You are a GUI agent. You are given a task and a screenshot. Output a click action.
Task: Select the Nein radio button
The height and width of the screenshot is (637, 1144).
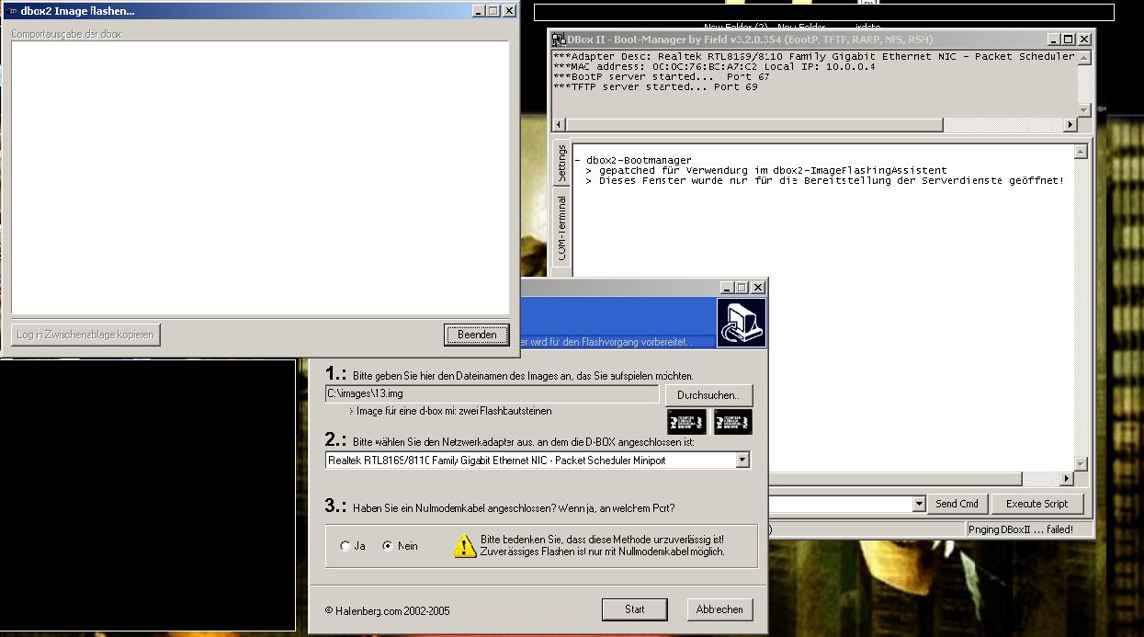(x=388, y=546)
